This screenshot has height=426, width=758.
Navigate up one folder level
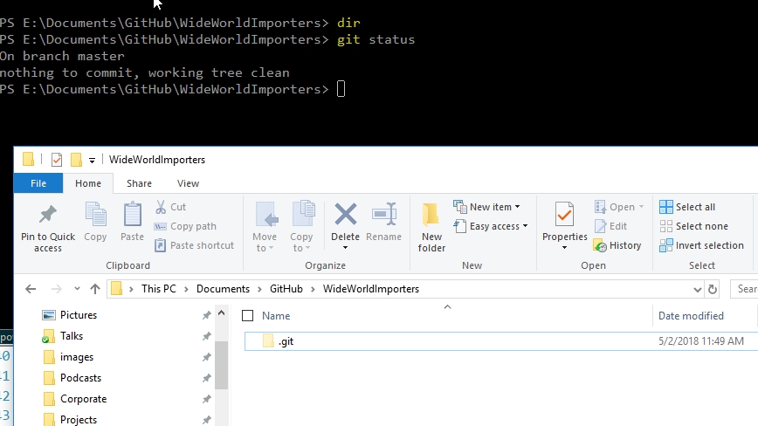pos(95,289)
